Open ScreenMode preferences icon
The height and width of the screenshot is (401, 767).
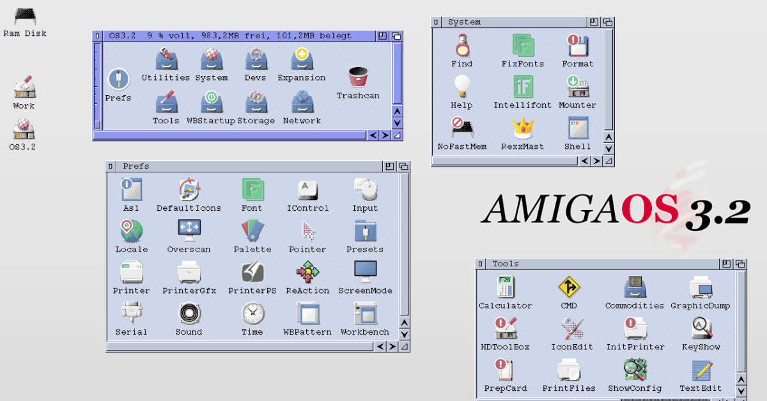[366, 272]
